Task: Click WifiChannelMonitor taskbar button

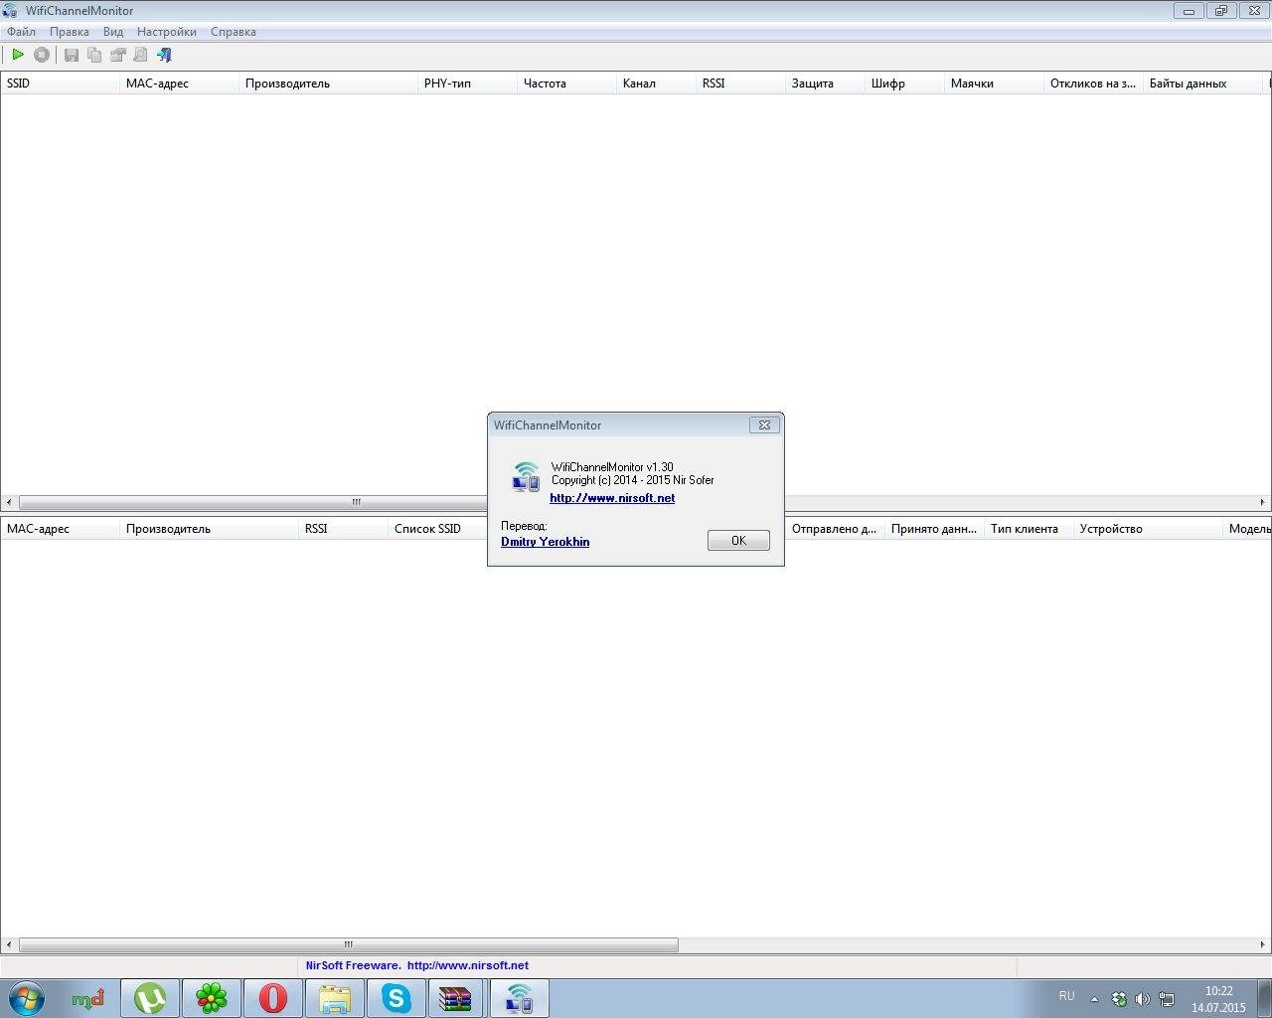Action: click(x=519, y=998)
